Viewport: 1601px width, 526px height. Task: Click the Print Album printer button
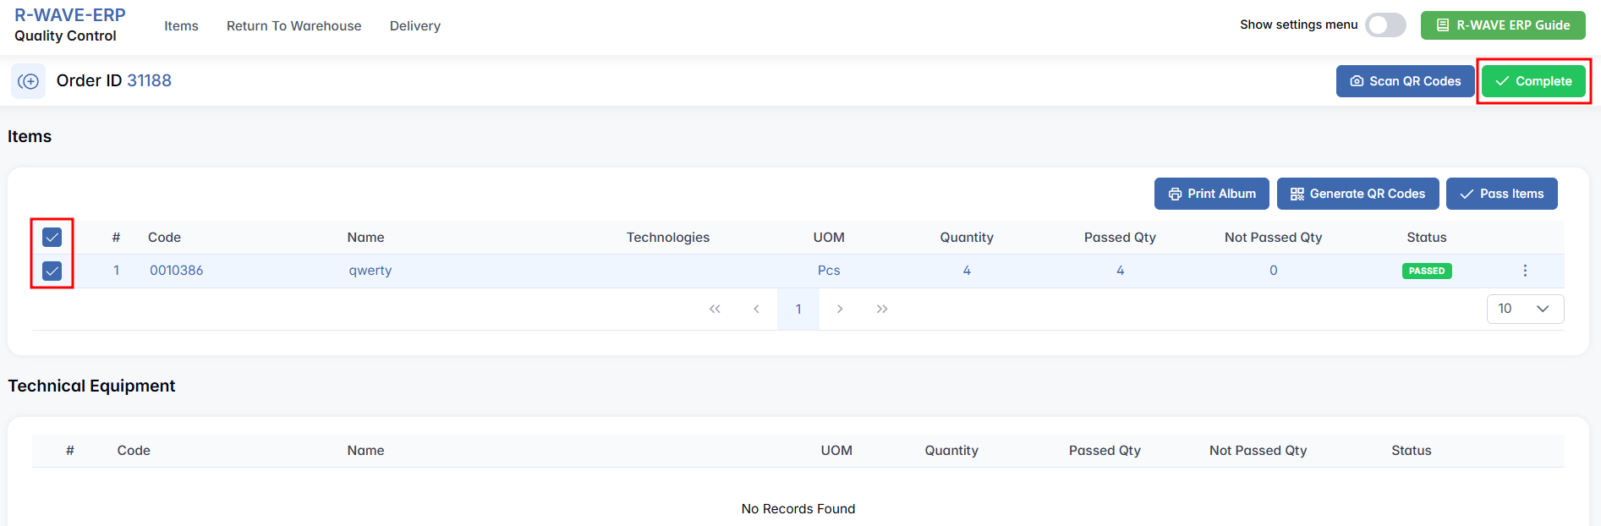point(1211,194)
